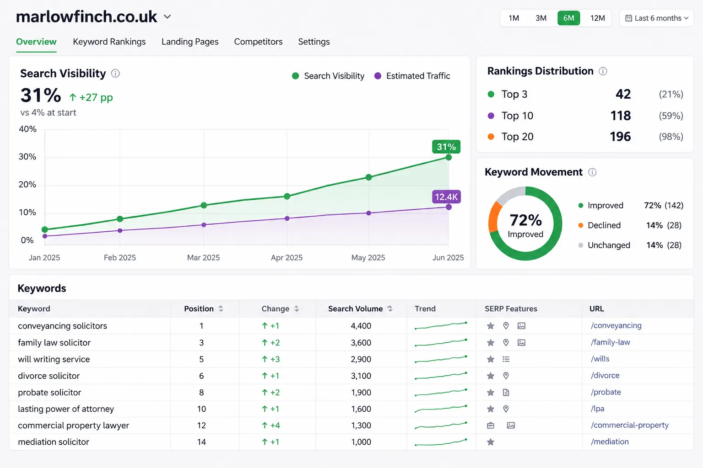Viewport: 703px width, 468px height.
Task: Toggle the Search Visibility chart legend series
Action: click(x=328, y=76)
